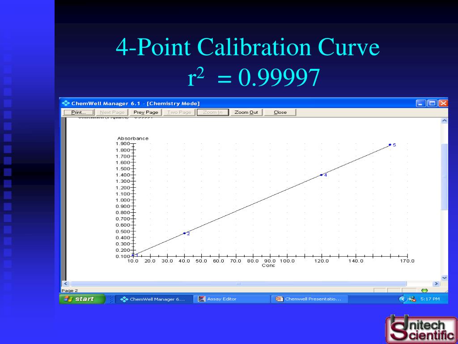This screenshot has width=458, height=344.
Task: Go to previous page with Prev Page
Action: point(146,112)
